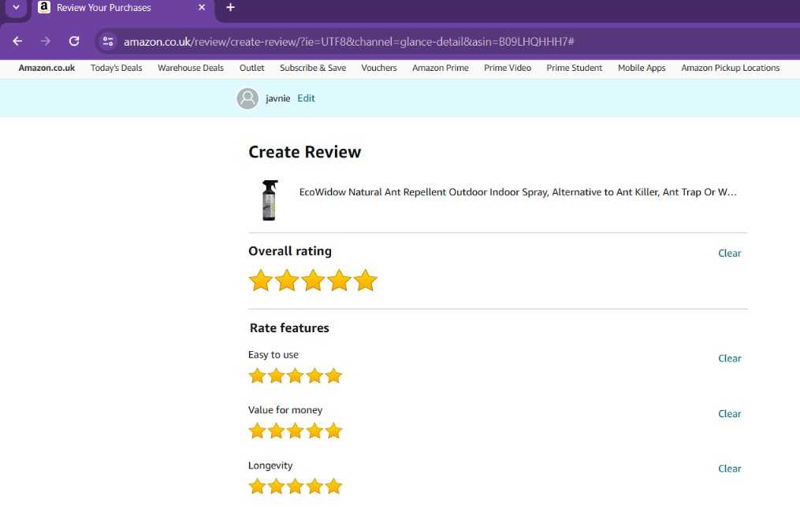Set Overall rating to five stars
Image resolution: width=800 pixels, height=507 pixels.
366,280
